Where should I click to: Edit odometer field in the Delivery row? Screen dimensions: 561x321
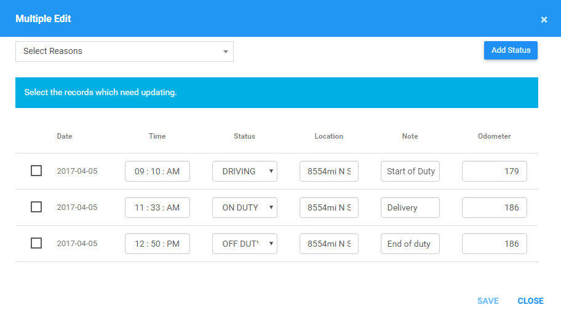pyautogui.click(x=495, y=207)
